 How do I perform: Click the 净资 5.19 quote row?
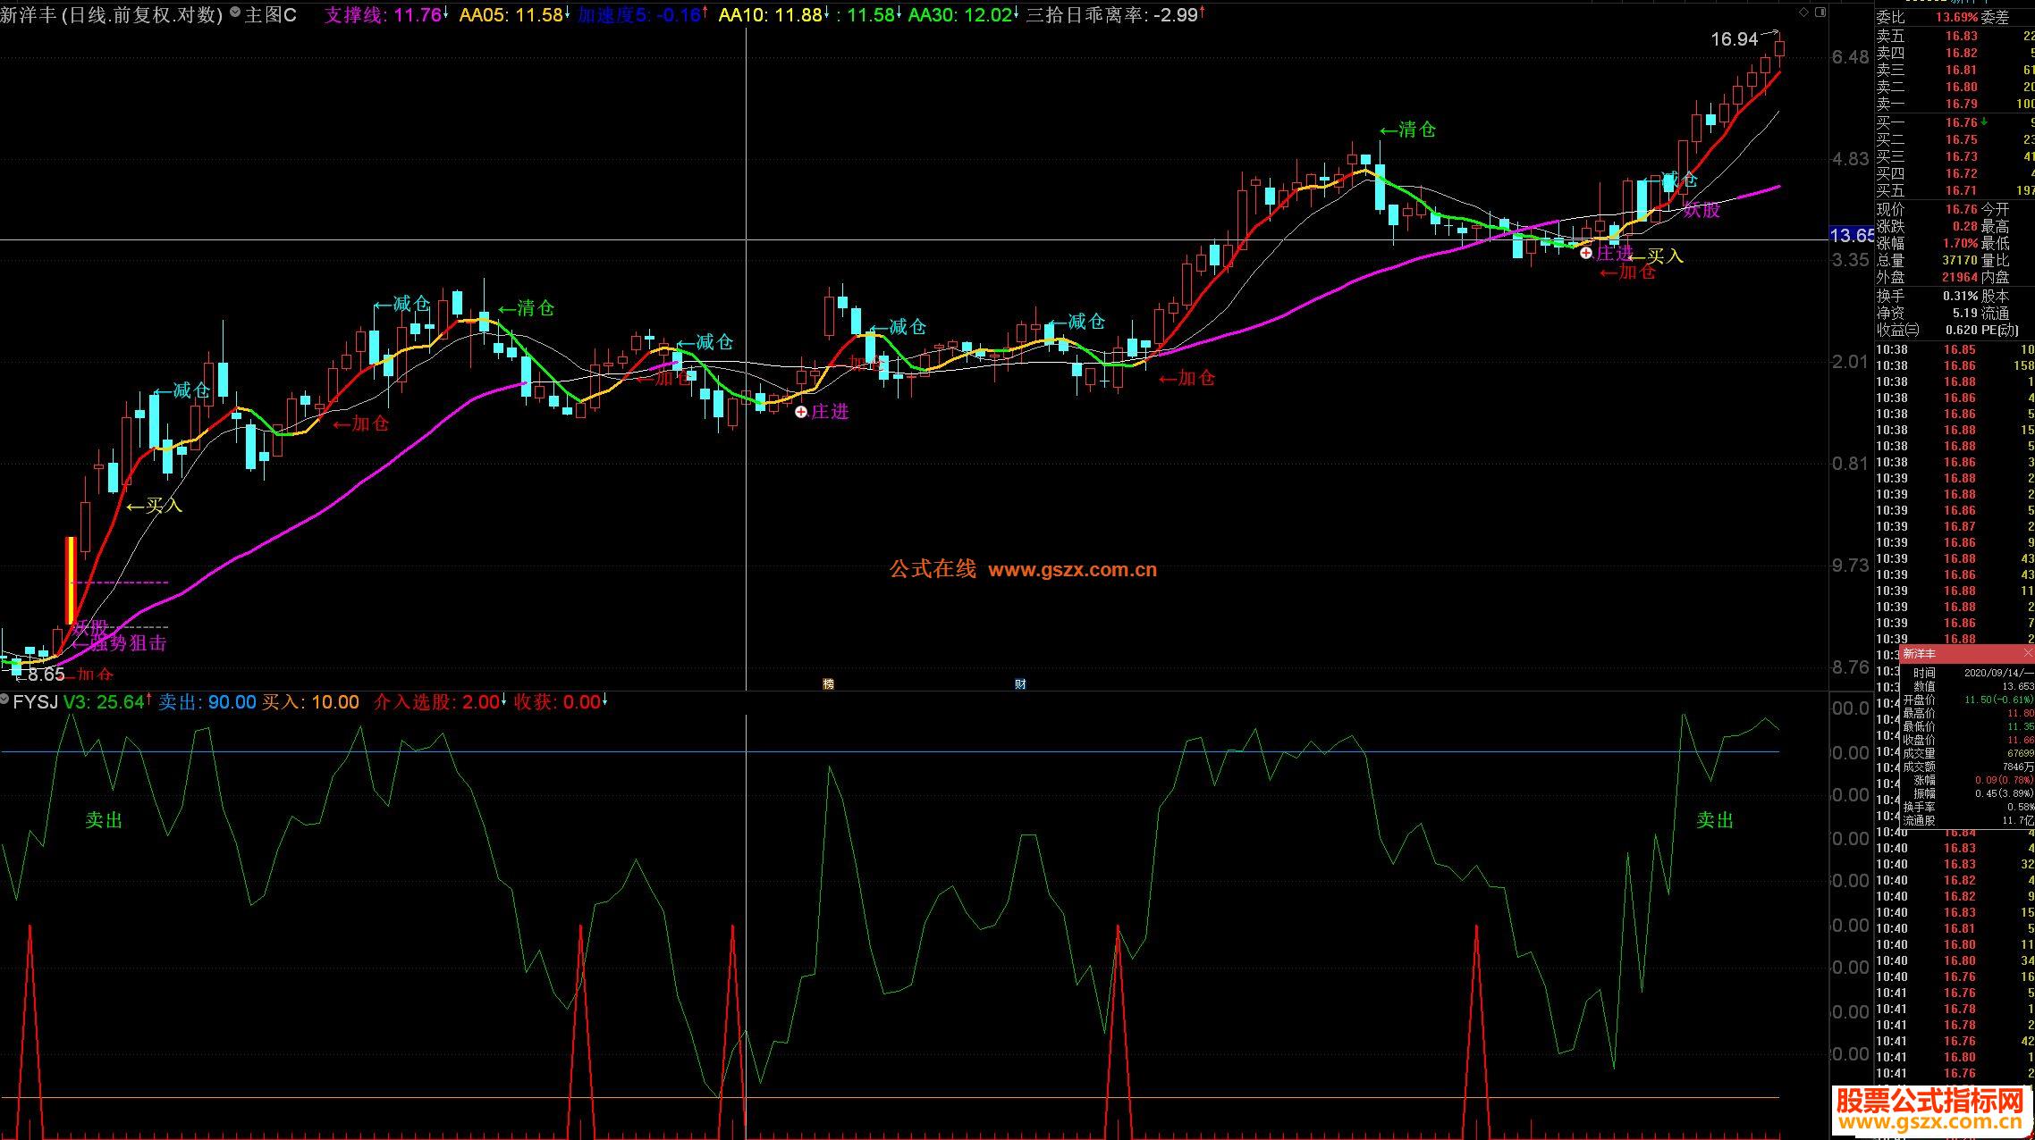point(1926,313)
